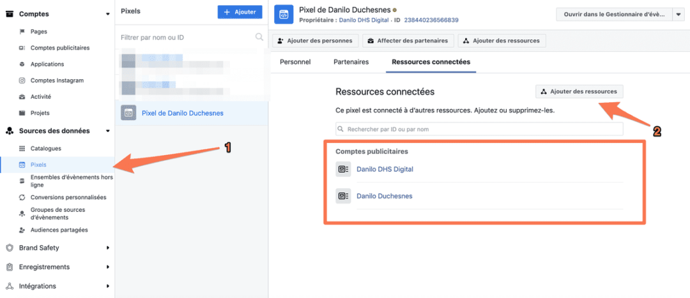
Task: Click the blue Ajouter button
Action: (240, 11)
